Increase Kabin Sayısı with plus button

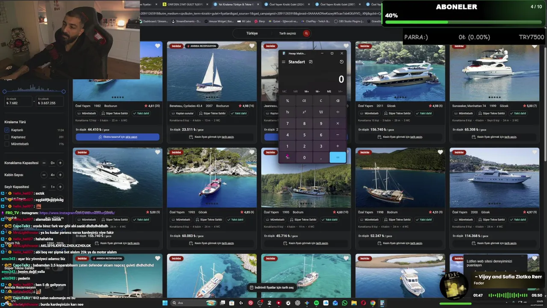pos(60,175)
